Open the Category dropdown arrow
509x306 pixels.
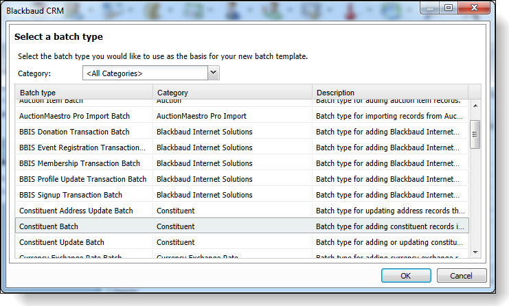[213, 73]
